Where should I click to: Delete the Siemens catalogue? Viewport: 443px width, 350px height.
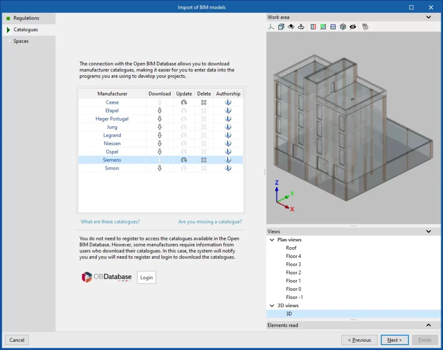[204, 160]
